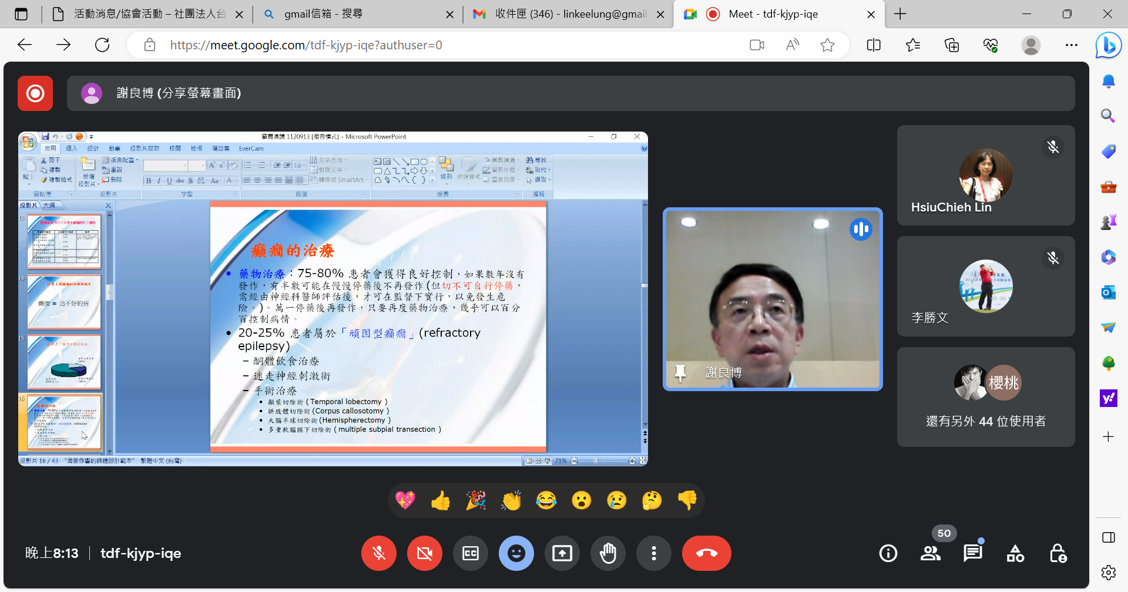Open the sidebar search icon

1108,116
